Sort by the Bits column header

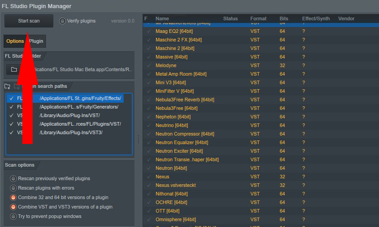pos(284,18)
